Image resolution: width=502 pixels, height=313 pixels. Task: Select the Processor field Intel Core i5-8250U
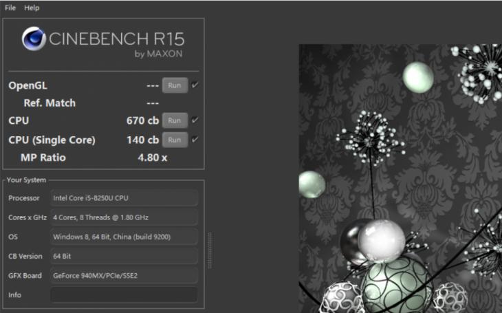[x=124, y=198]
